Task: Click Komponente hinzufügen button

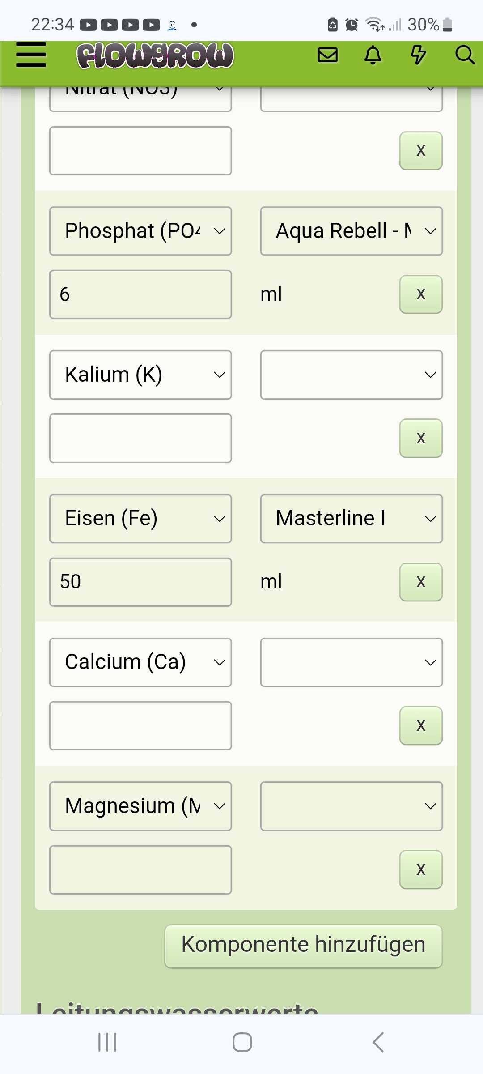Action: 303,946
